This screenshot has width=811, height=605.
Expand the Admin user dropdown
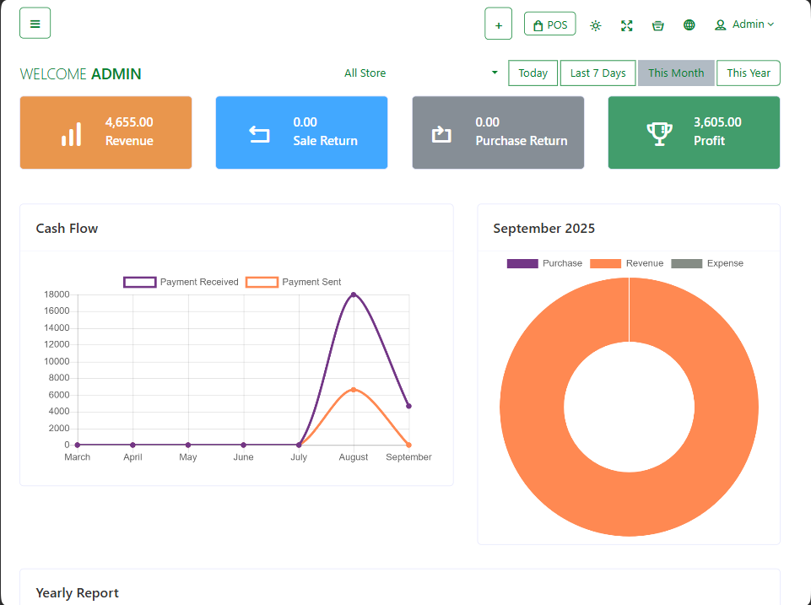click(x=743, y=24)
